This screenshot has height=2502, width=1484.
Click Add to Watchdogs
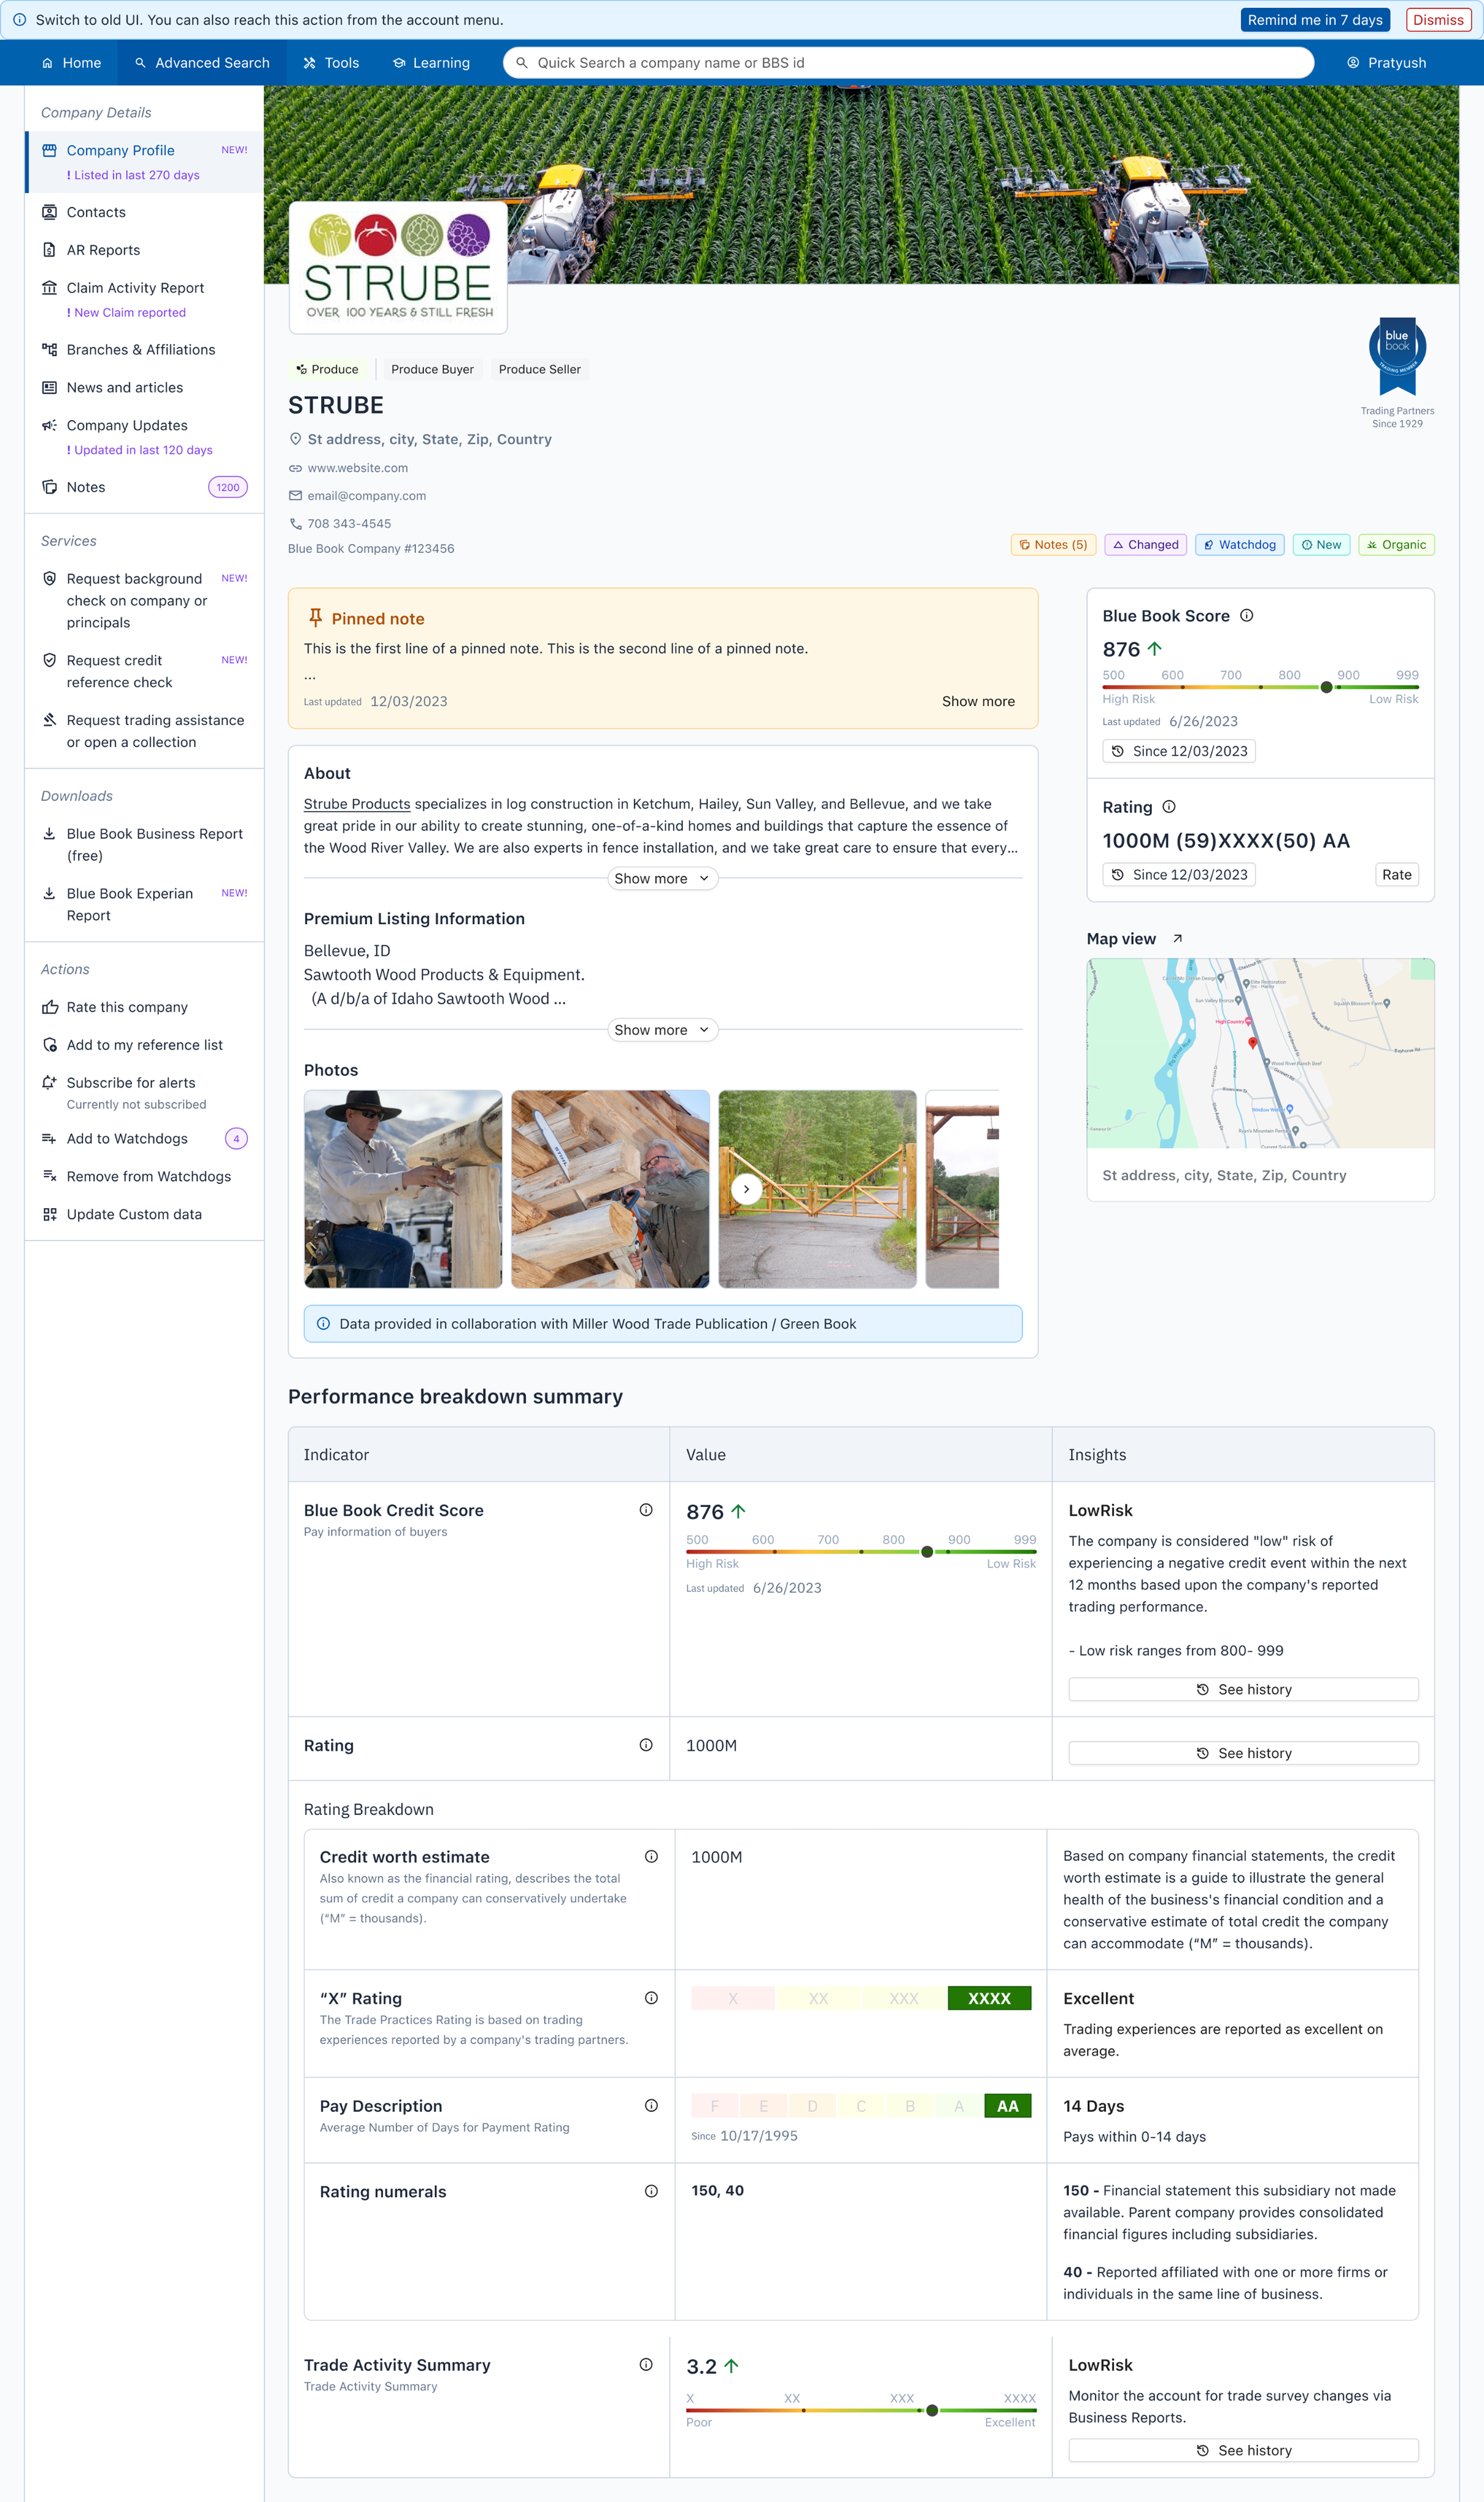pyautogui.click(x=144, y=1139)
